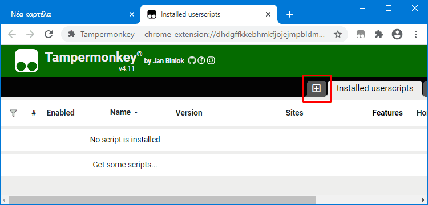Click the Enabled column header

(x=60, y=113)
